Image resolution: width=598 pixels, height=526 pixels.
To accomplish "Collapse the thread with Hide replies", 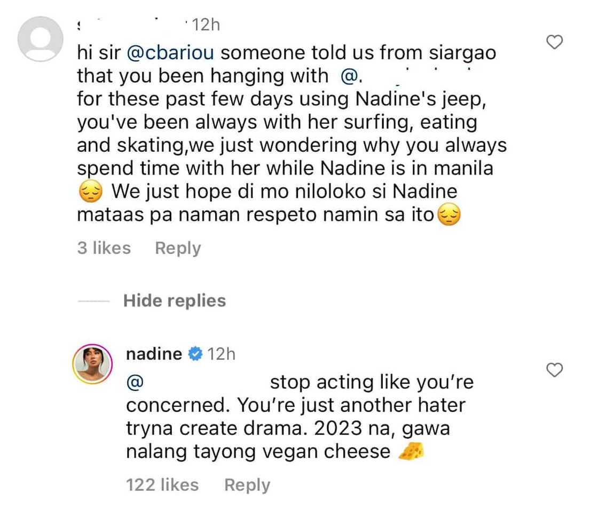I will (174, 301).
